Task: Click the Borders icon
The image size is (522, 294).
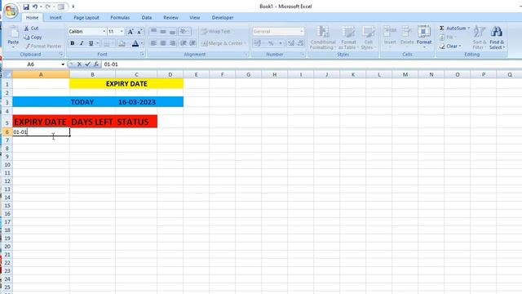Action: 107,43
